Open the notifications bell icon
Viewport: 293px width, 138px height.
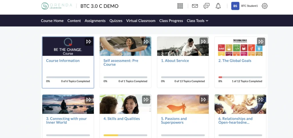point(218,6)
